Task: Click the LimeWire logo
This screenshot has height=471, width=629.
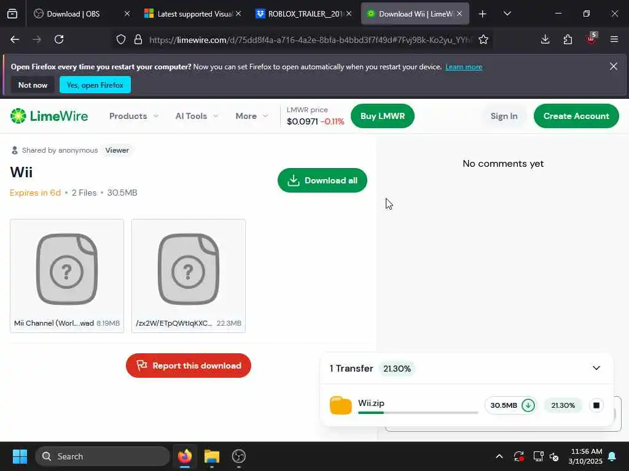Action: click(49, 116)
